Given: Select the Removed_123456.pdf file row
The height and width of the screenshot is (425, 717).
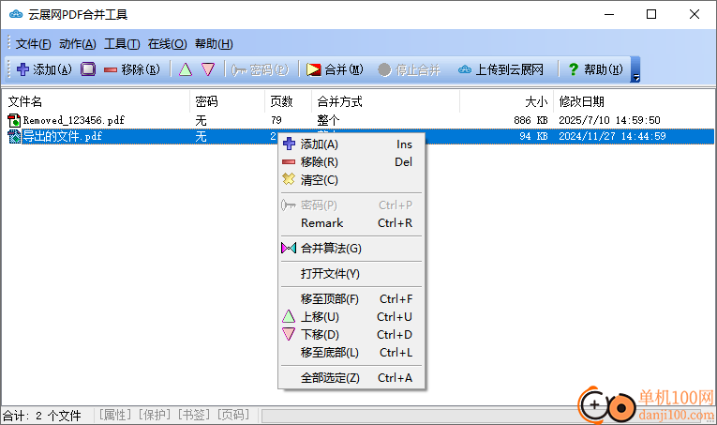Looking at the screenshot, I should tap(358, 120).
